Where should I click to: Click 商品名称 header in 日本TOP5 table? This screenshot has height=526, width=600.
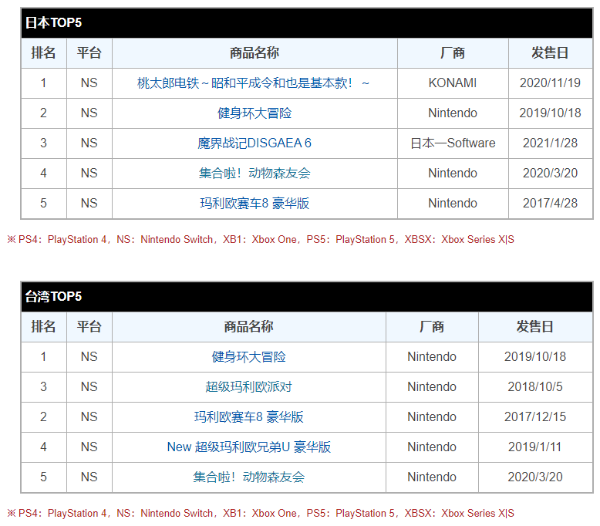pyautogui.click(x=254, y=52)
